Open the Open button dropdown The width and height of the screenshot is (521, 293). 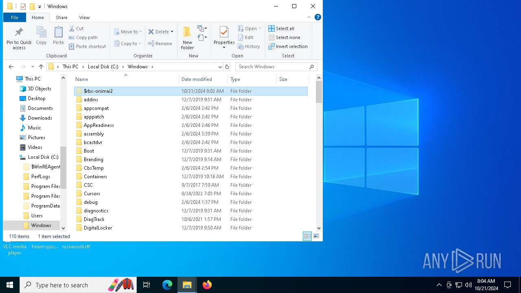260,28
